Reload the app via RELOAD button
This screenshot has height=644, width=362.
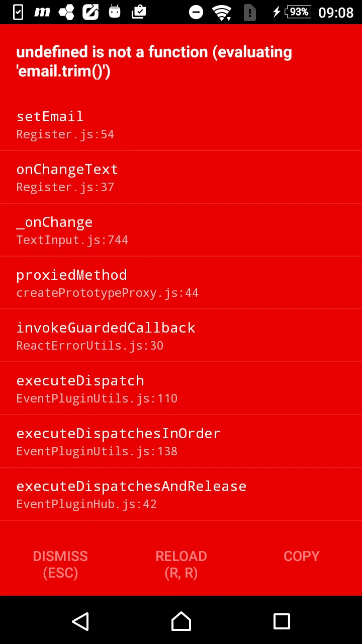[181, 564]
